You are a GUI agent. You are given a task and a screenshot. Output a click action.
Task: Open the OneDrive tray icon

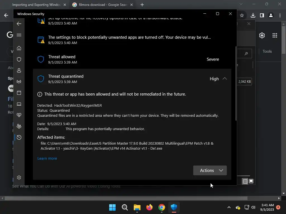tap(238, 207)
